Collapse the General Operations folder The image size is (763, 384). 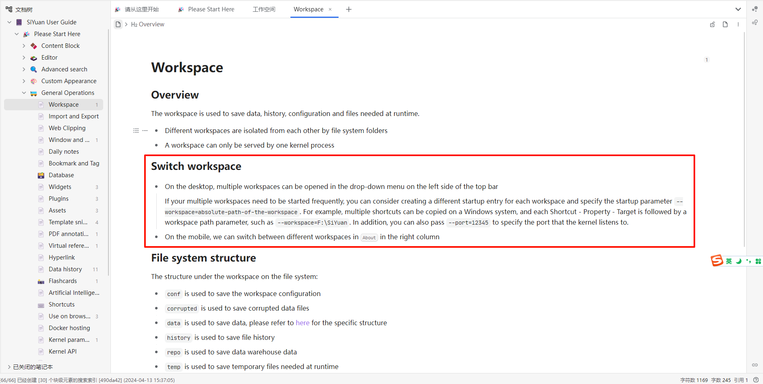(24, 93)
